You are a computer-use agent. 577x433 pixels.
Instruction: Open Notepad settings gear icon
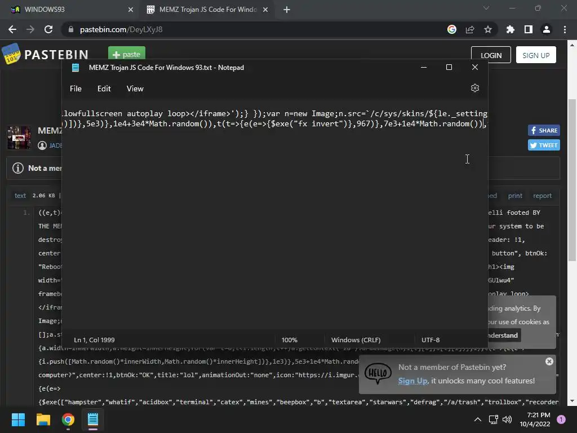tap(474, 89)
